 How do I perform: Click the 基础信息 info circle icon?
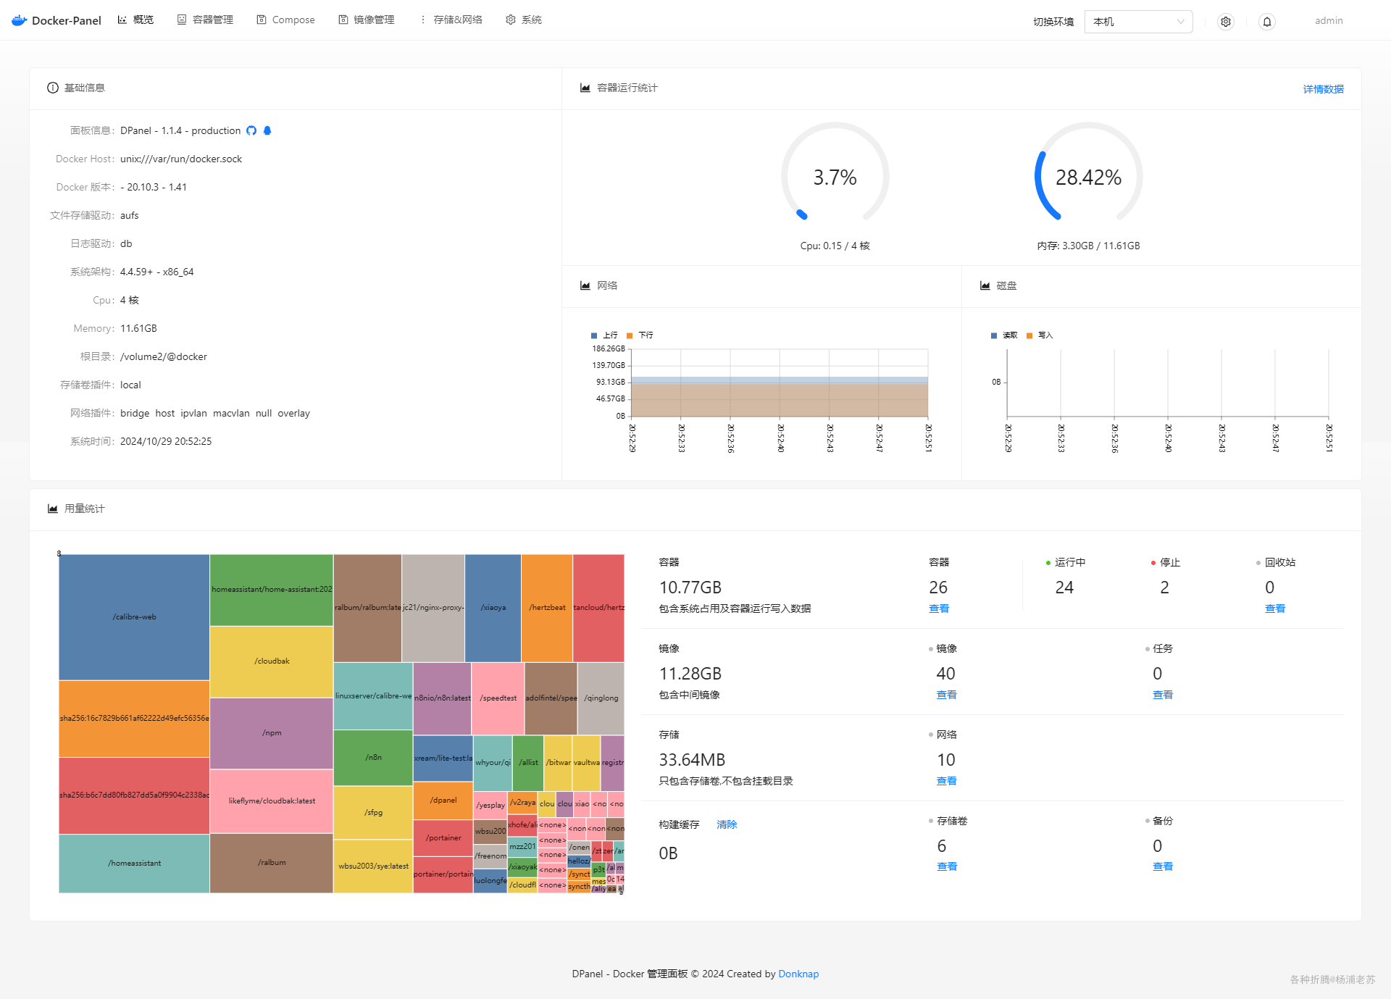(x=53, y=88)
